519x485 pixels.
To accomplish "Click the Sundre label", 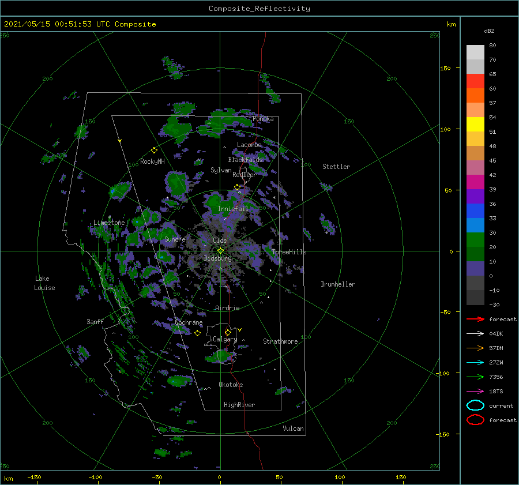I will click(175, 239).
